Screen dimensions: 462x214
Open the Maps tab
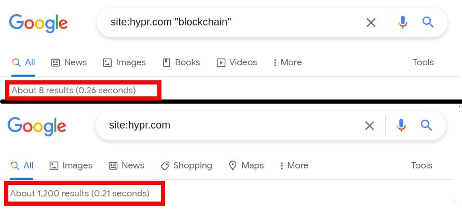[x=247, y=166]
